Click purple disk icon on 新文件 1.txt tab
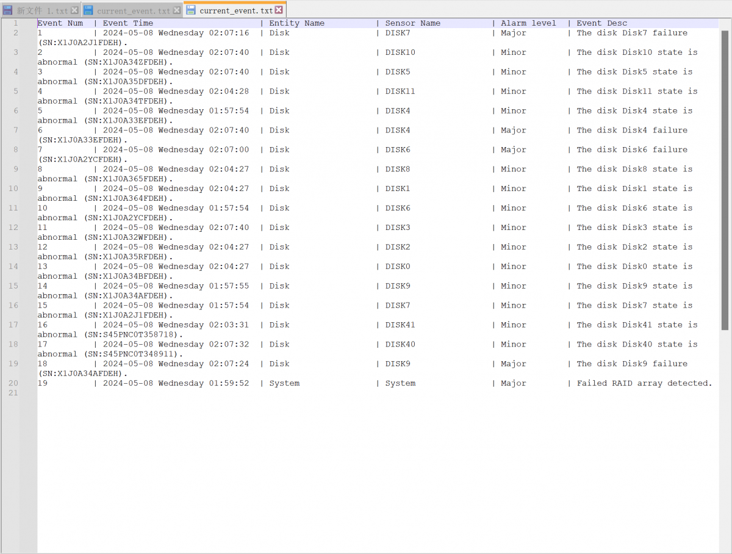Viewport: 732px width, 554px height. click(x=8, y=10)
